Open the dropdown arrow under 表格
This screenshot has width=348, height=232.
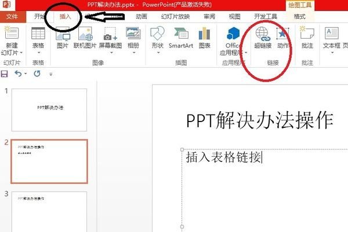coord(39,53)
